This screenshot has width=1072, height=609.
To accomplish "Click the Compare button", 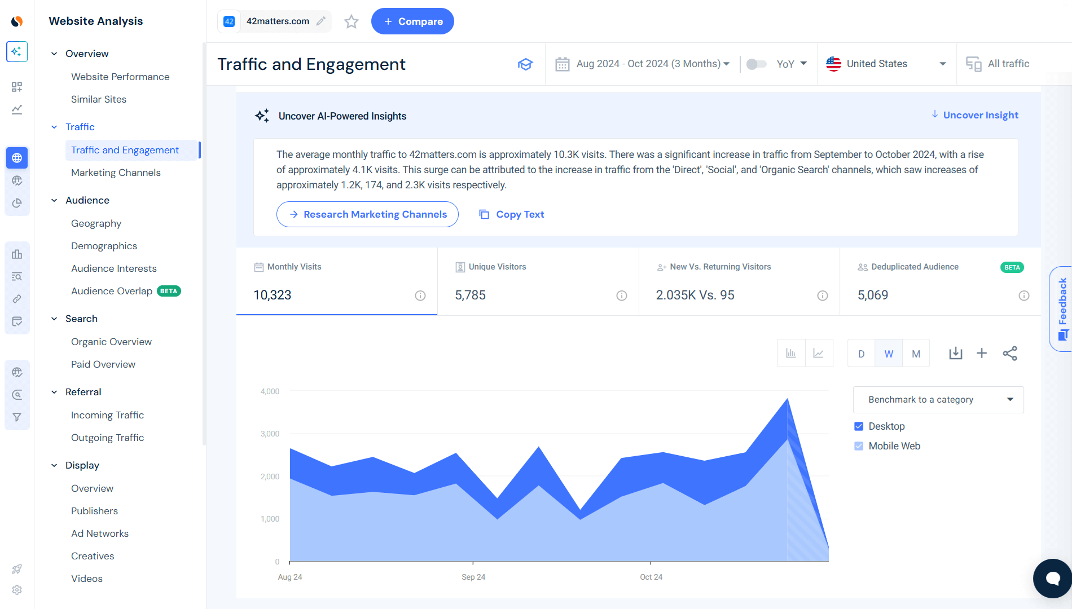I will [x=412, y=21].
